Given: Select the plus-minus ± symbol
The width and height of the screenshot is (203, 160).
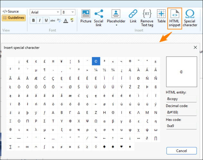Looking at the screenshot, I should pyautogui.click(x=156, y=61).
